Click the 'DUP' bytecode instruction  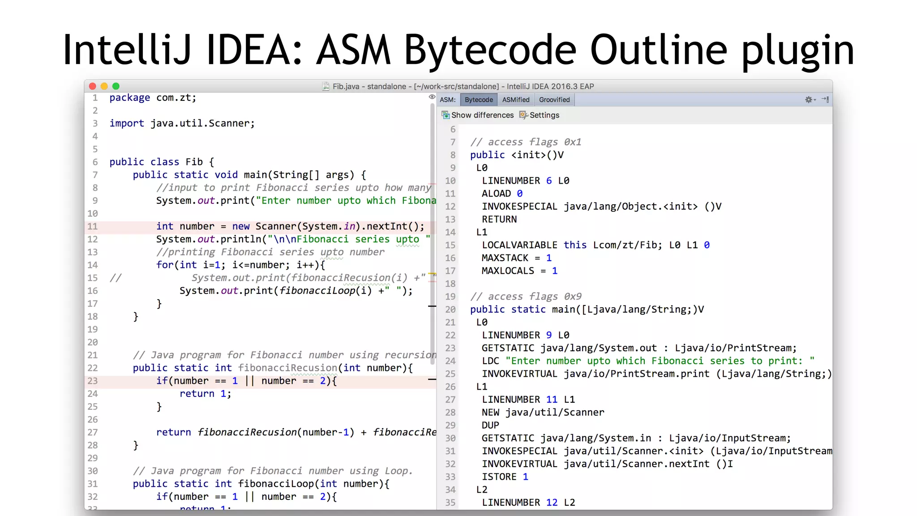coord(490,426)
